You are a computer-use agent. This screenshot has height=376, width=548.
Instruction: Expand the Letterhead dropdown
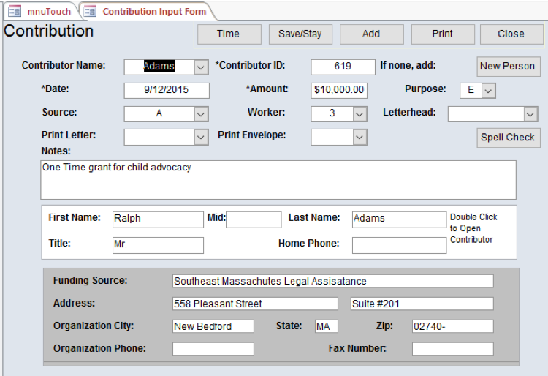click(530, 114)
